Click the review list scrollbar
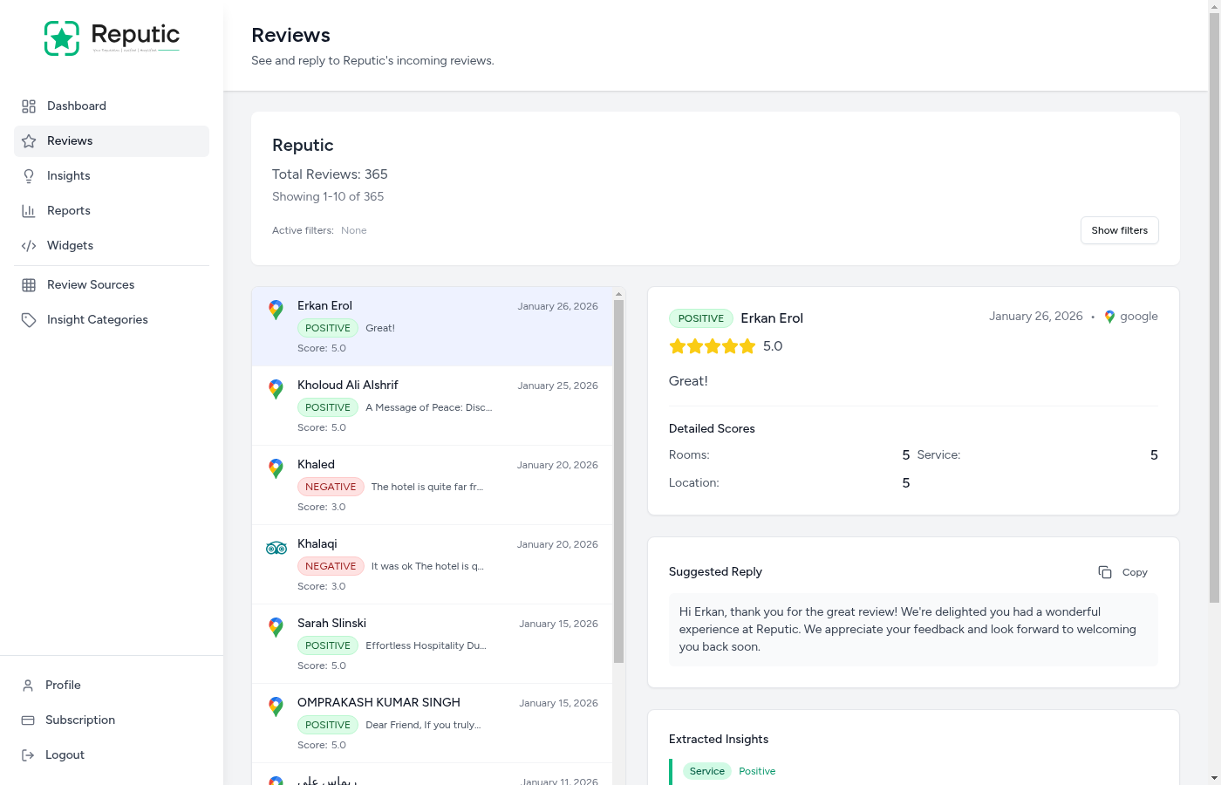The image size is (1221, 785). pos(619,480)
